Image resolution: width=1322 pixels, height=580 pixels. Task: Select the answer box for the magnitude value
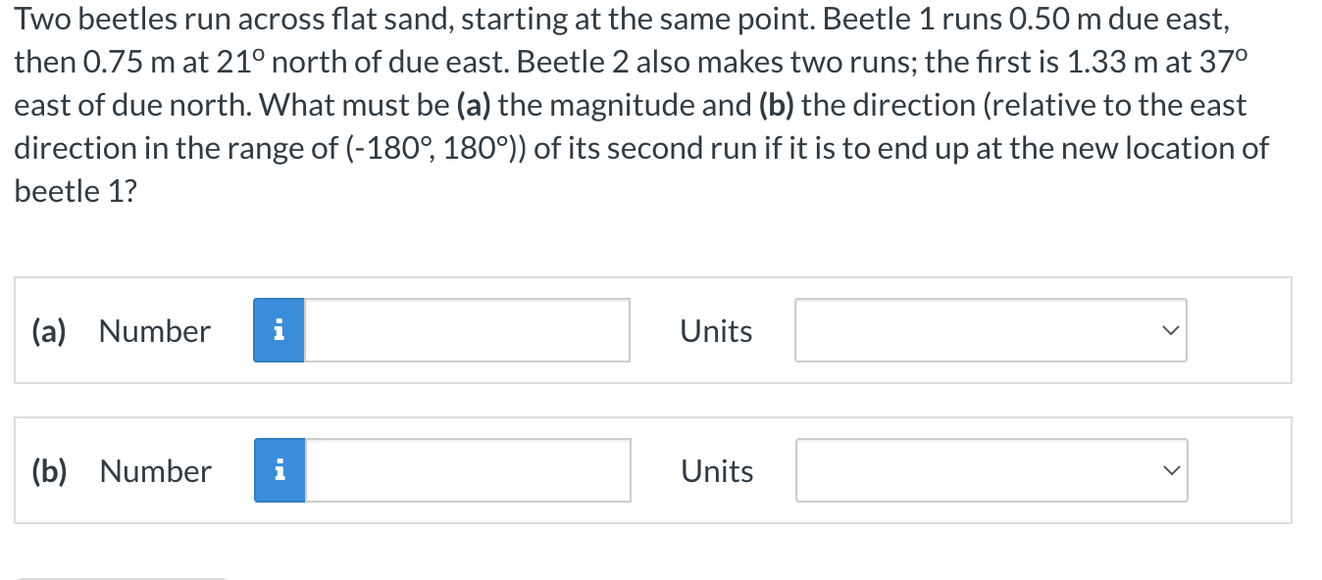[x=466, y=330]
